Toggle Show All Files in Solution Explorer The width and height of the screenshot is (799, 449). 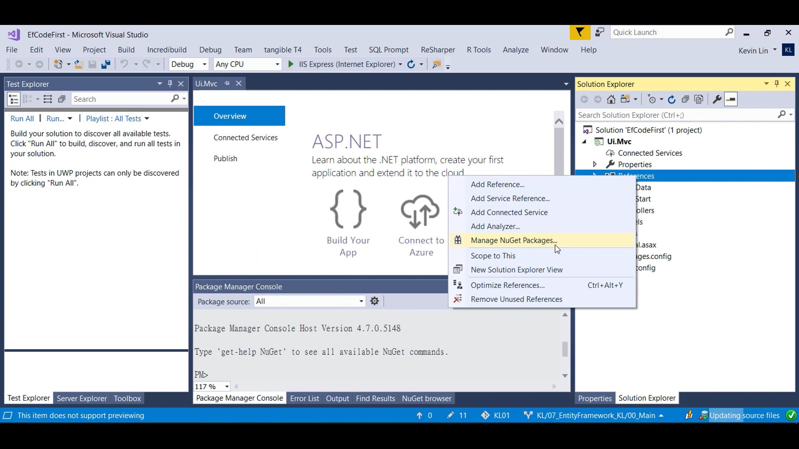[x=699, y=99]
